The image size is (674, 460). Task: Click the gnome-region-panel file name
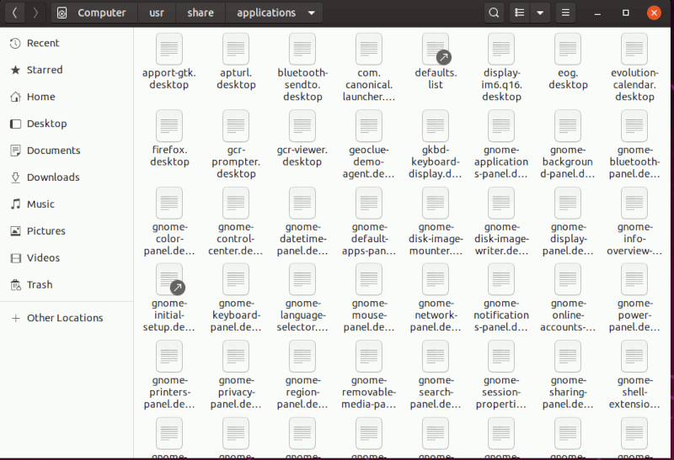pos(302,392)
